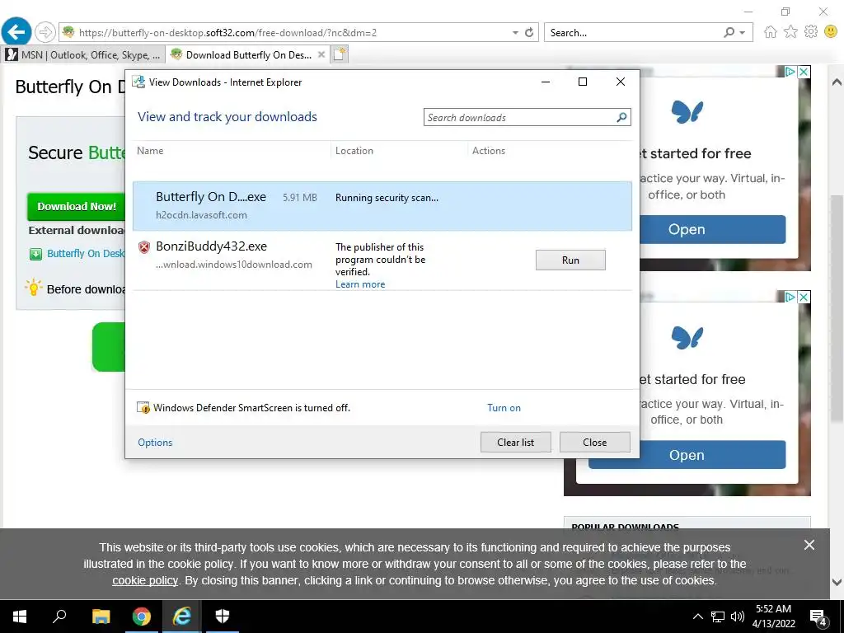Click the red shield icon beside BonziBuddy432.exe
Viewport: 844px width, 633px height.
[143, 247]
